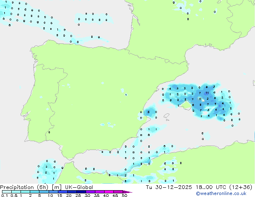Select the 25–30 legend color swatch
The width and height of the screenshot is (255, 197).
tap(81, 192)
